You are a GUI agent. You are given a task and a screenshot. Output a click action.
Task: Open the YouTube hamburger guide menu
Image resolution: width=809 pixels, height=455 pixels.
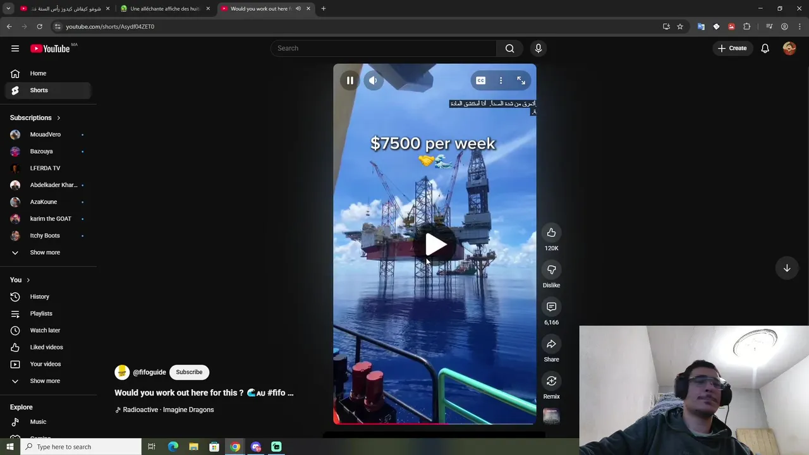coord(15,48)
